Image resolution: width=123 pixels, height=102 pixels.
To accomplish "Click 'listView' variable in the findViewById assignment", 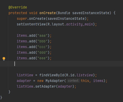I will click(25, 75).
